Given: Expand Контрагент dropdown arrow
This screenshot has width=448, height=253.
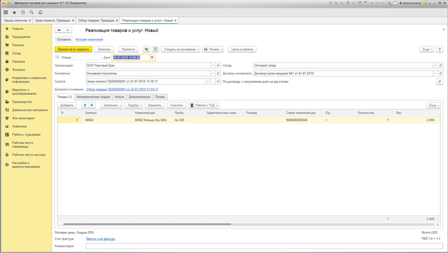Looking at the screenshot, I should (x=212, y=74).
